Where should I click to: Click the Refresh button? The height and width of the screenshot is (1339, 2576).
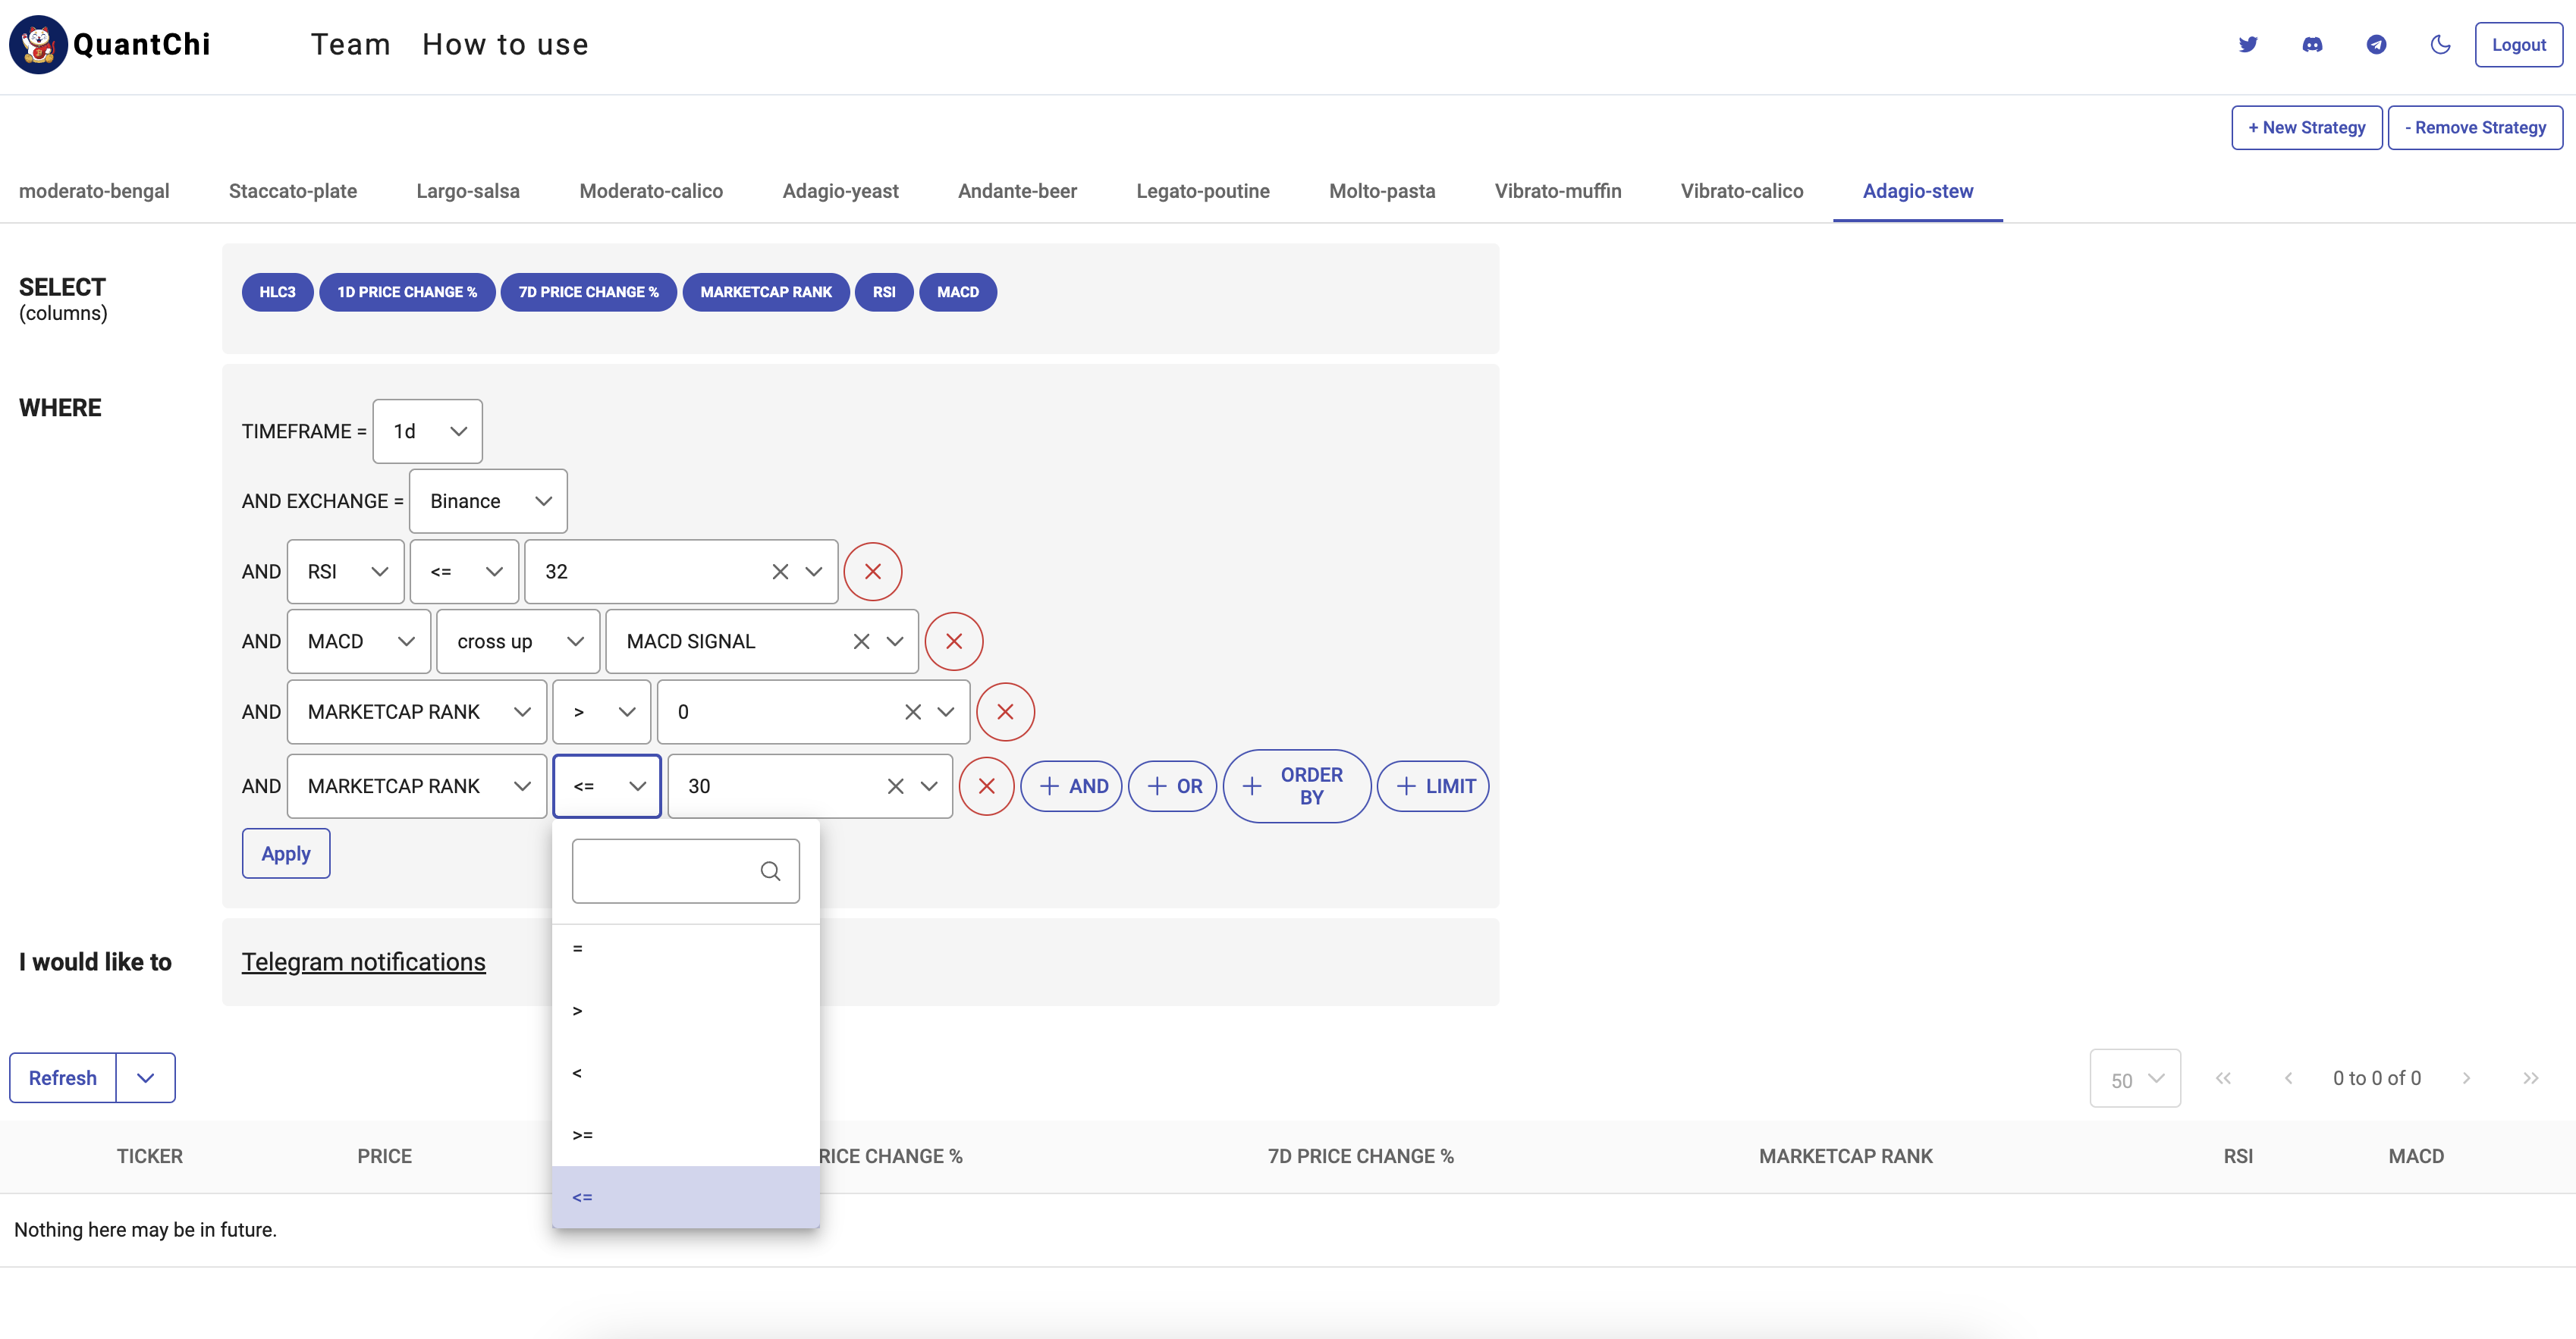(63, 1078)
